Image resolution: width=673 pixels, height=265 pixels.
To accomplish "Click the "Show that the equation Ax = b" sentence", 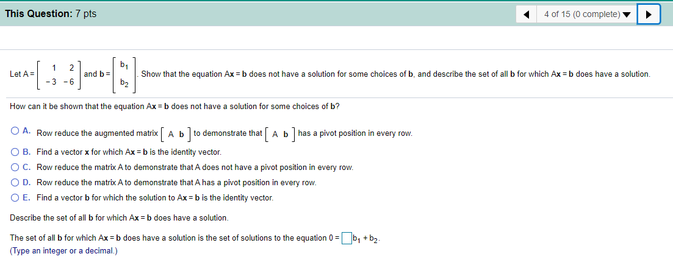I will pos(395,74).
